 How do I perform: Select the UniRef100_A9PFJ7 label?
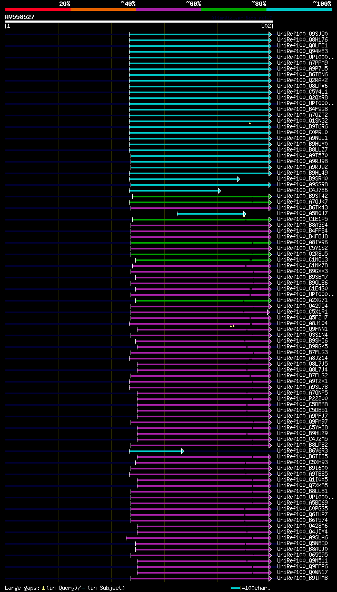302,416
